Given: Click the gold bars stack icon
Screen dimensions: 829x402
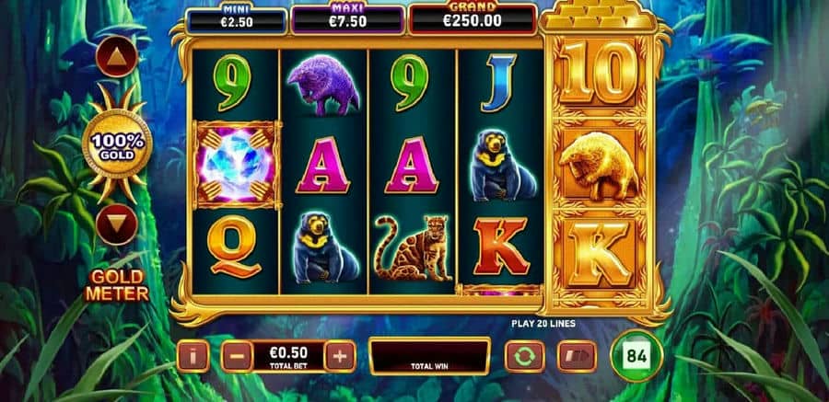Looking at the screenshot, I should 598,16.
